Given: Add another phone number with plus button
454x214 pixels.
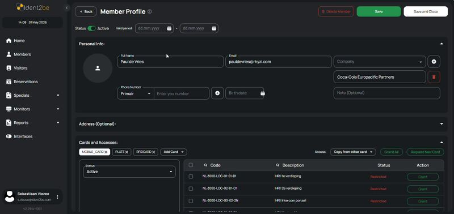Looking at the screenshot, I should click(x=217, y=93).
